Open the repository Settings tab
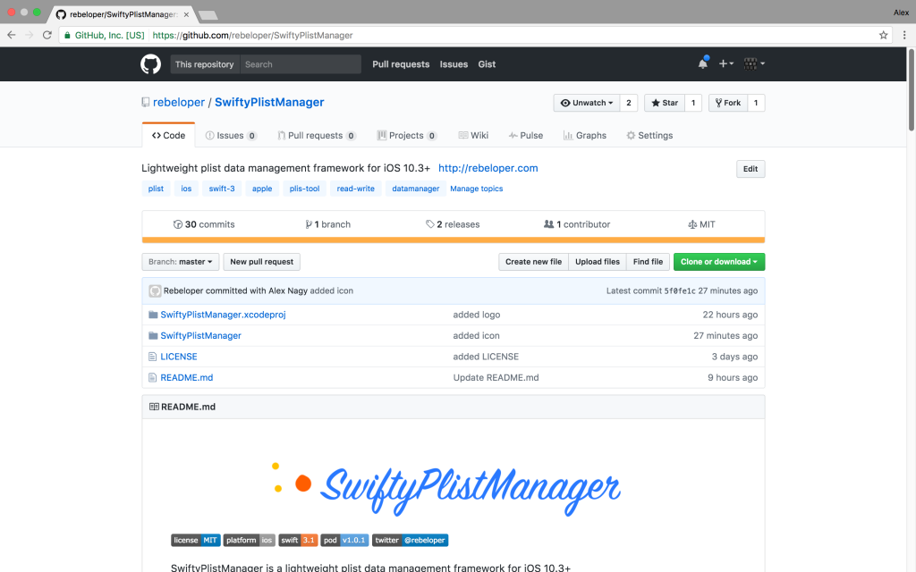The width and height of the screenshot is (916, 572). pyautogui.click(x=649, y=136)
